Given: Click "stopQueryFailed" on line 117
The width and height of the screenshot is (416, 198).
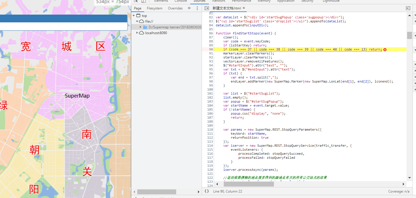Looking at the screenshot, I should click(281, 158).
